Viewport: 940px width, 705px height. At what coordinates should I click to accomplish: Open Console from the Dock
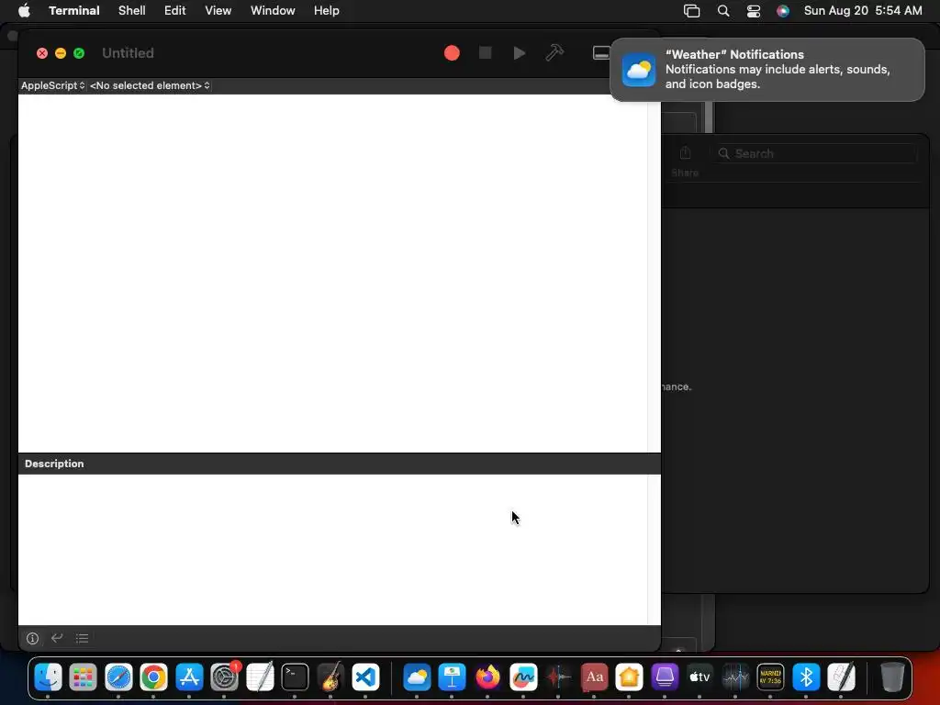point(771,677)
